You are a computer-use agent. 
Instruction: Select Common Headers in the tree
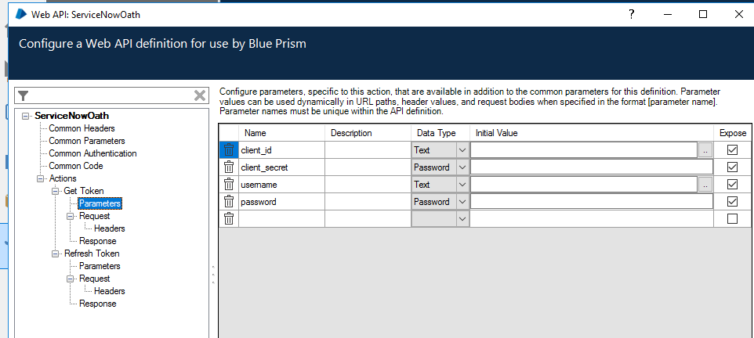click(x=82, y=128)
